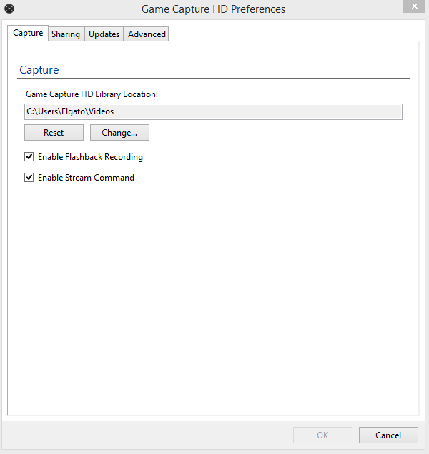This screenshot has width=429, height=454.
Task: Click the Enable Flashback Recording label text
Action: click(90, 157)
